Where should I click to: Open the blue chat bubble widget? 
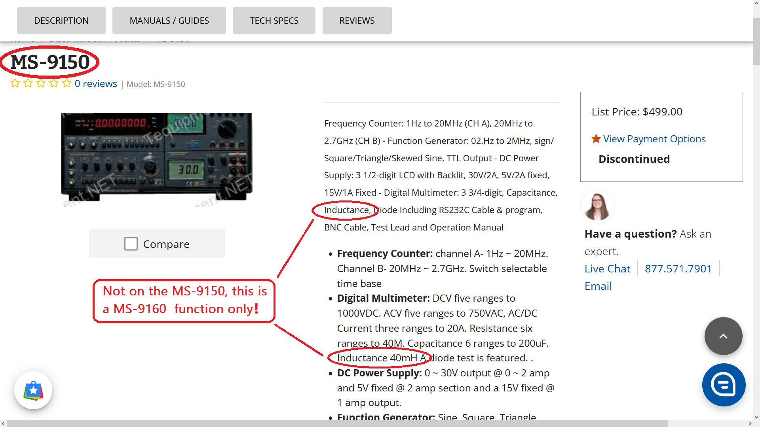[724, 385]
